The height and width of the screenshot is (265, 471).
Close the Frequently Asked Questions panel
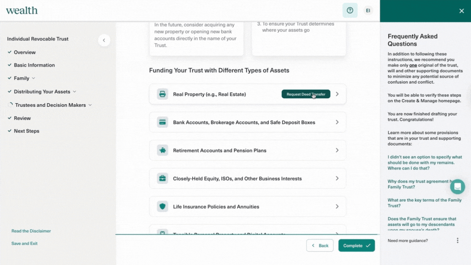[x=461, y=11]
